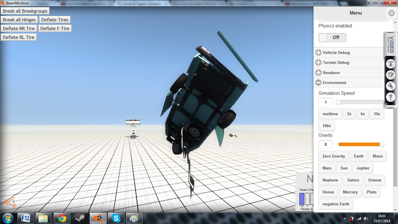398x224 pixels.
Task: Click the Menu panel scroll-down arrow
Action: 395,210
